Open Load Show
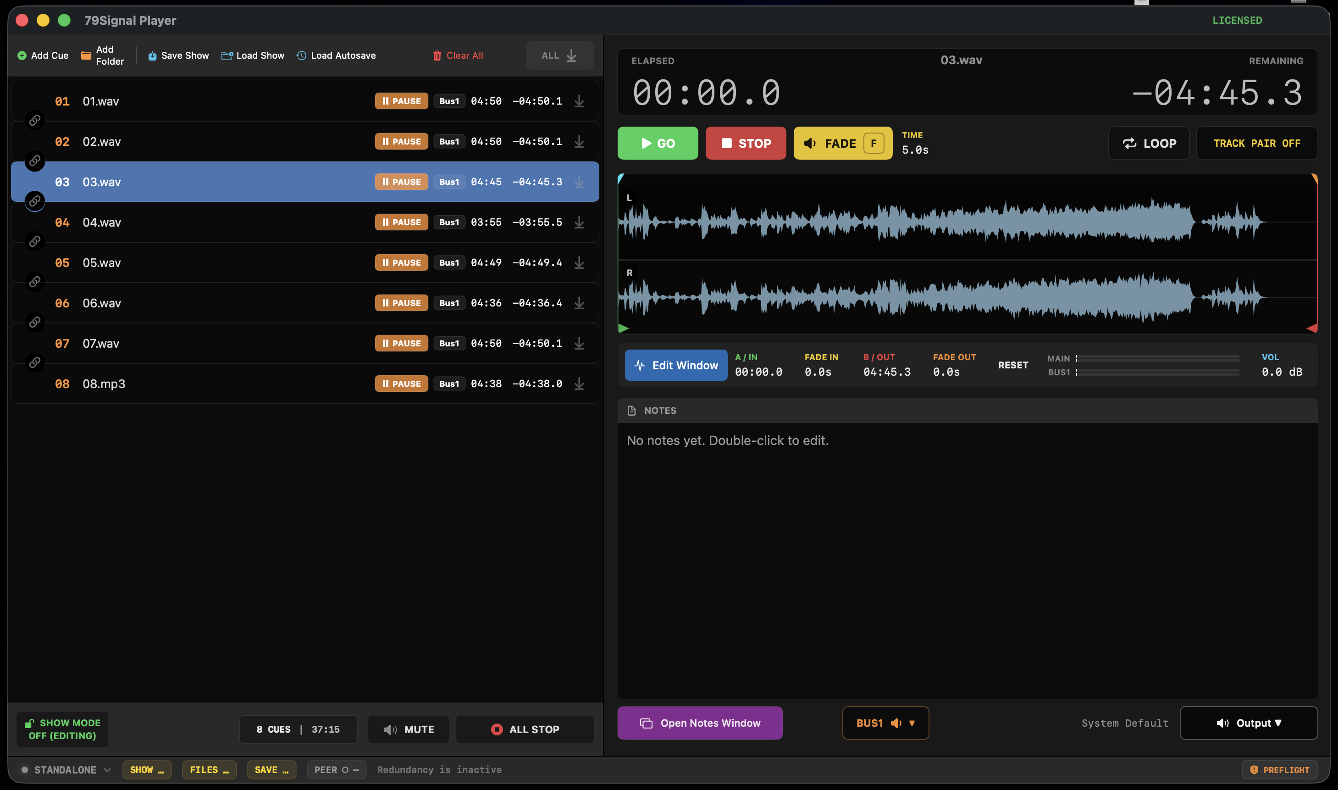1338x790 pixels. click(253, 56)
